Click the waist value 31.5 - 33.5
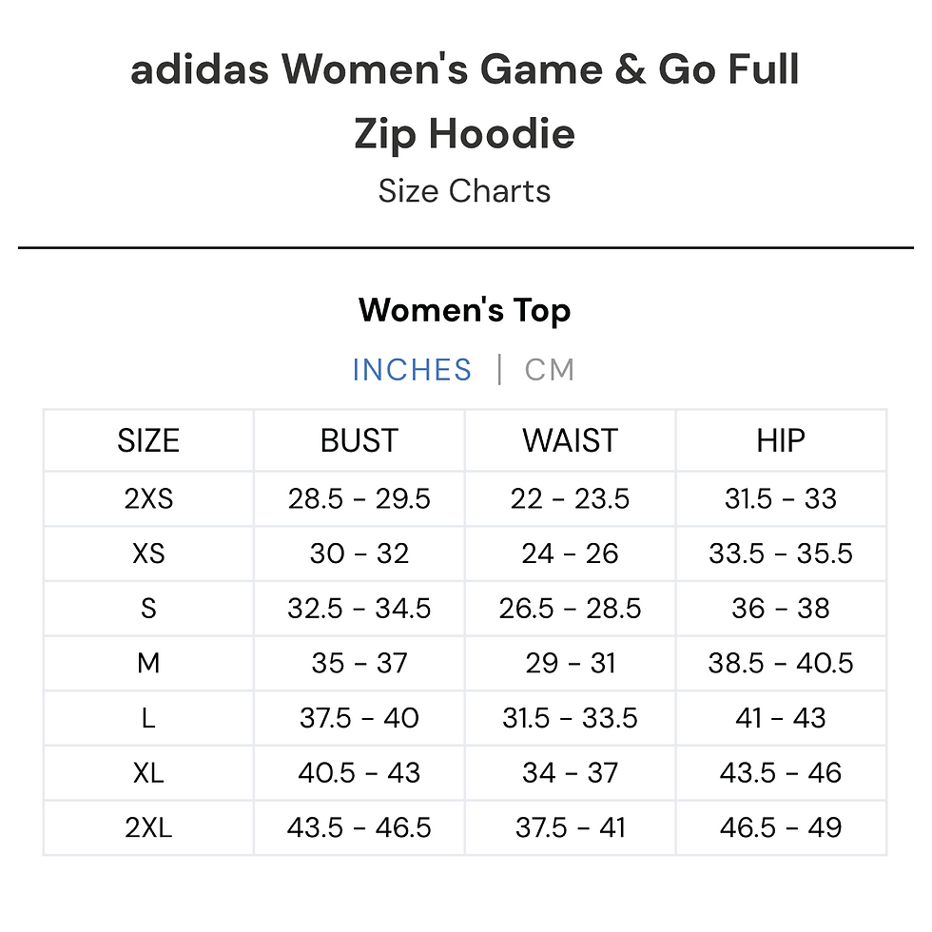932x932 pixels. point(570,718)
